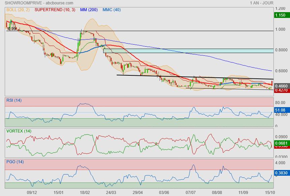Click the RSI (14) indicator label
The height and width of the screenshot is (196, 290).
click(x=14, y=100)
